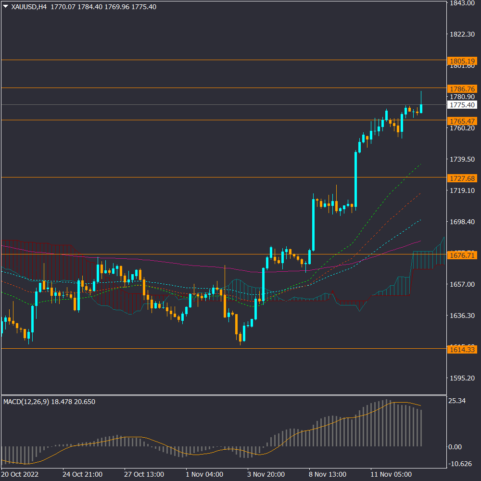The width and height of the screenshot is (481, 481).
Task: Select the 24 Oct 21:00 time marker
Action: 82,474
